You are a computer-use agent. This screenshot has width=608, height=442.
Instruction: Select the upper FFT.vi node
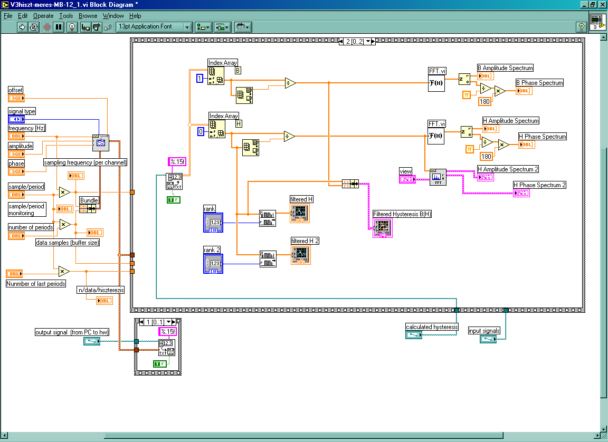tap(436, 83)
